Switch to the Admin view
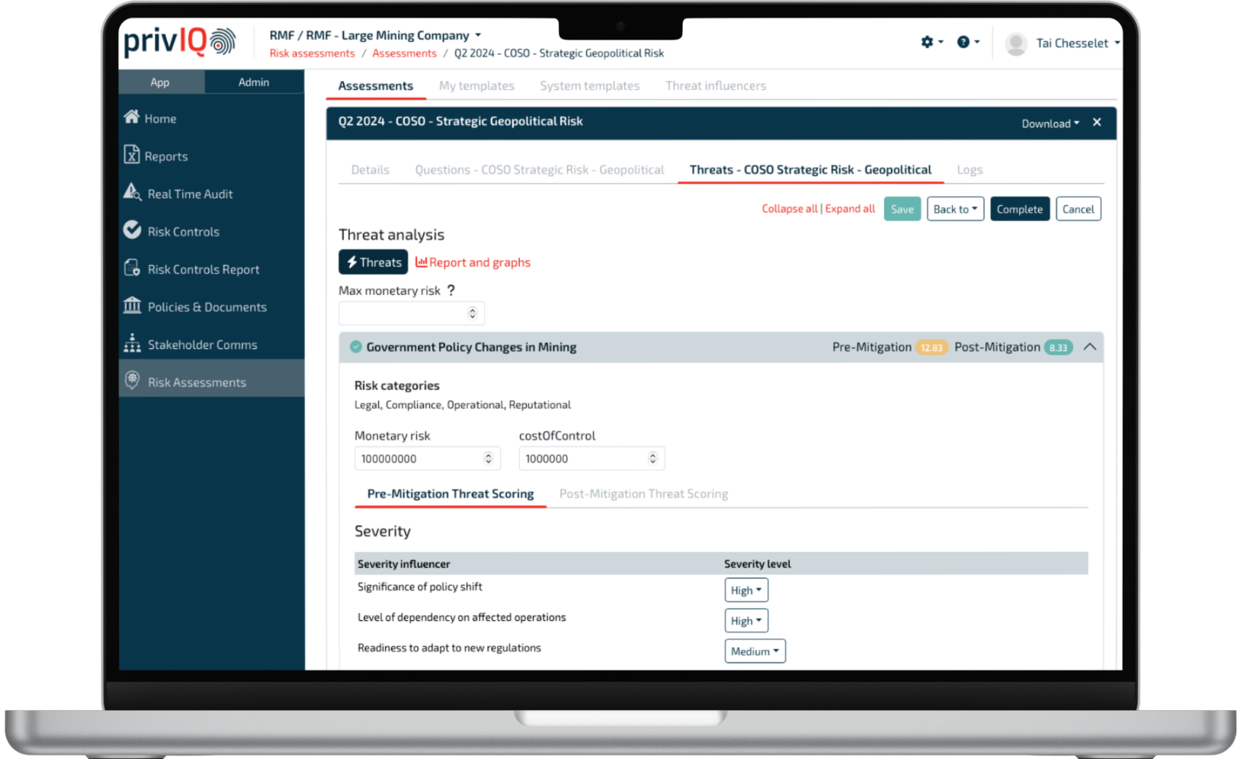 click(x=254, y=82)
